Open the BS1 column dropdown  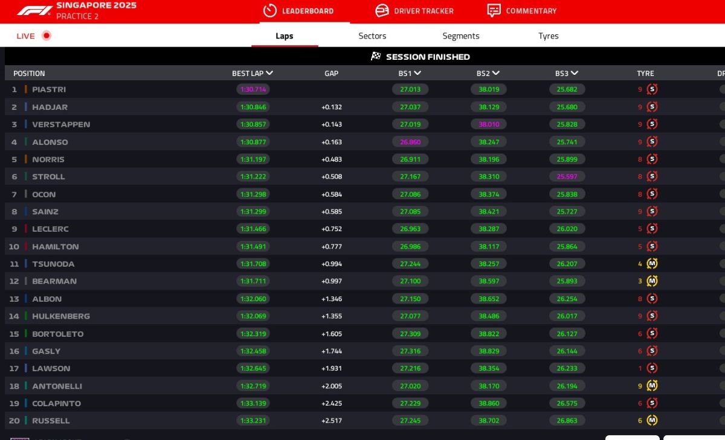(417, 73)
